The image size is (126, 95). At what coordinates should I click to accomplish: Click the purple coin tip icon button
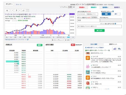(115, 49)
